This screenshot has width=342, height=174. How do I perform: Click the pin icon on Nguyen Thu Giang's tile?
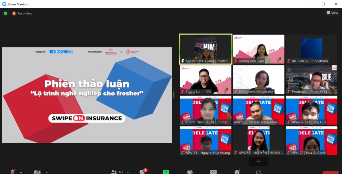click(x=183, y=61)
